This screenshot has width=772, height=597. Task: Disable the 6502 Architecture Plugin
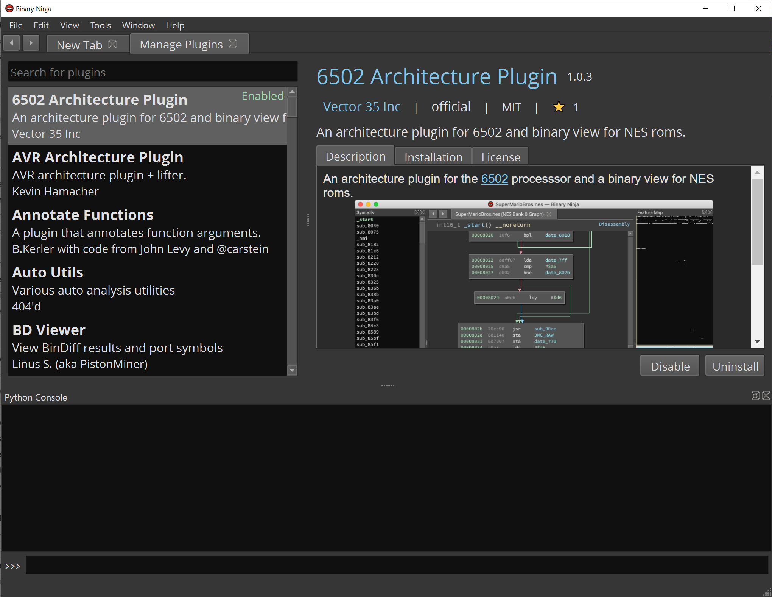pyautogui.click(x=670, y=366)
